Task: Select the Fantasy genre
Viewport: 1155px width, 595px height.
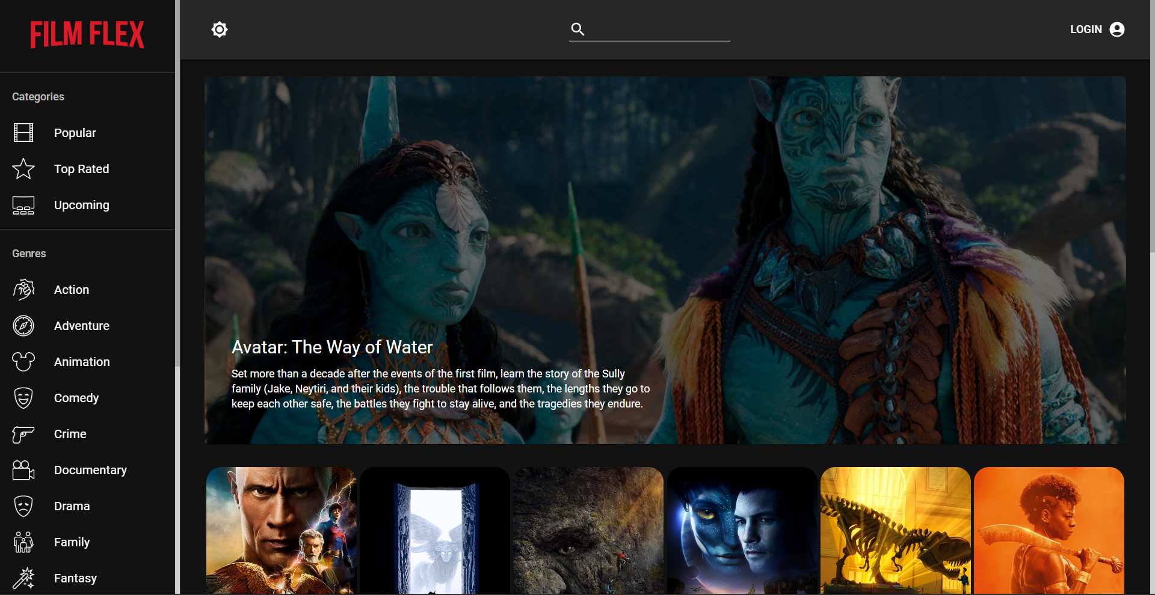Action: tap(87, 578)
